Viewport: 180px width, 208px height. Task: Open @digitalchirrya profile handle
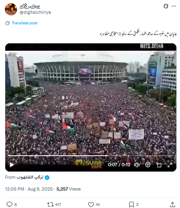tap(35, 12)
